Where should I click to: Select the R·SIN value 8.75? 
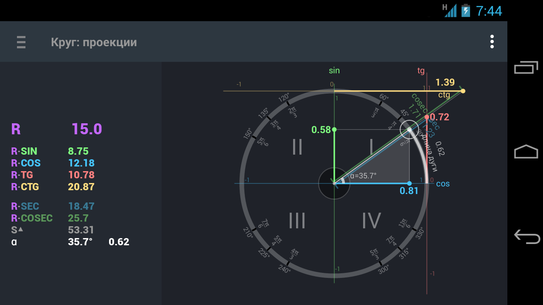click(x=78, y=151)
